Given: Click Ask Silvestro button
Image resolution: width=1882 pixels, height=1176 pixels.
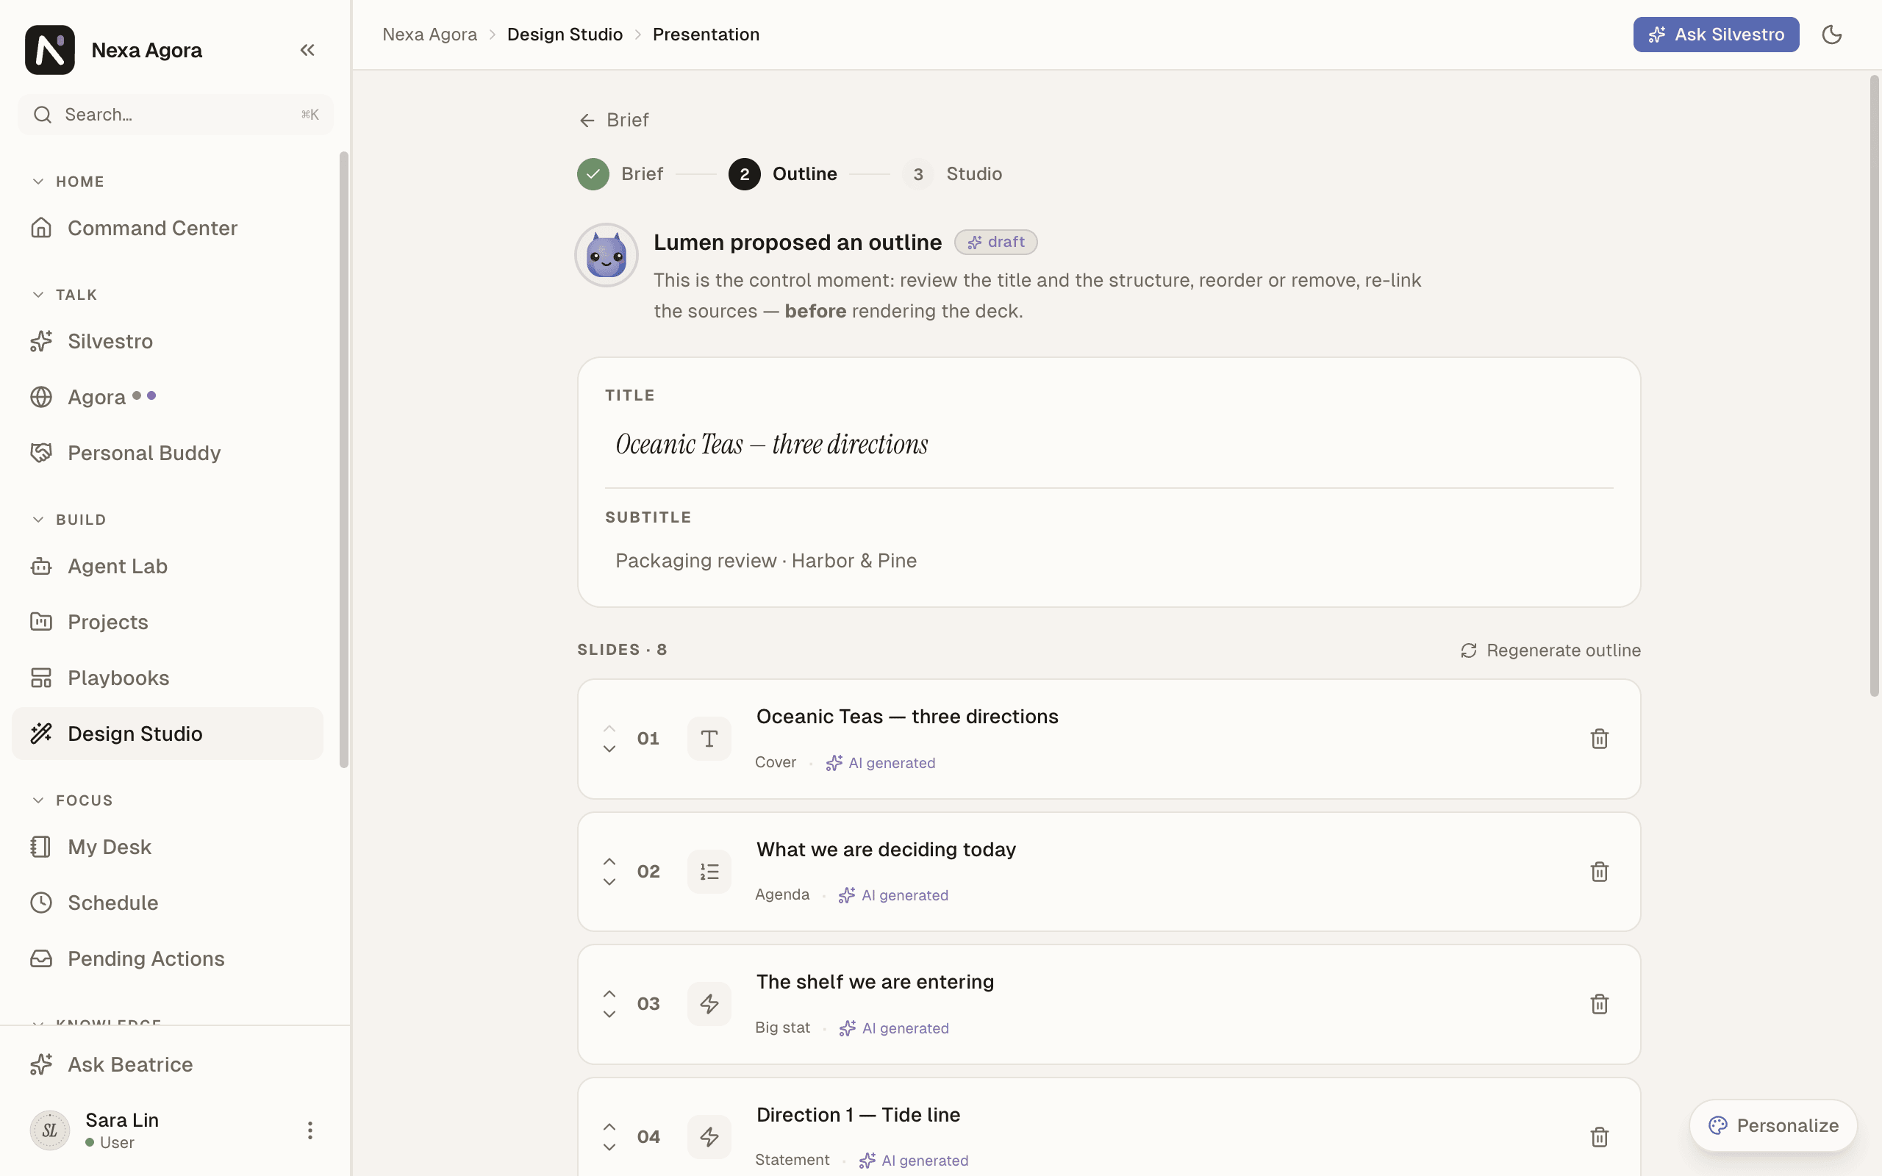Looking at the screenshot, I should pos(1716,35).
